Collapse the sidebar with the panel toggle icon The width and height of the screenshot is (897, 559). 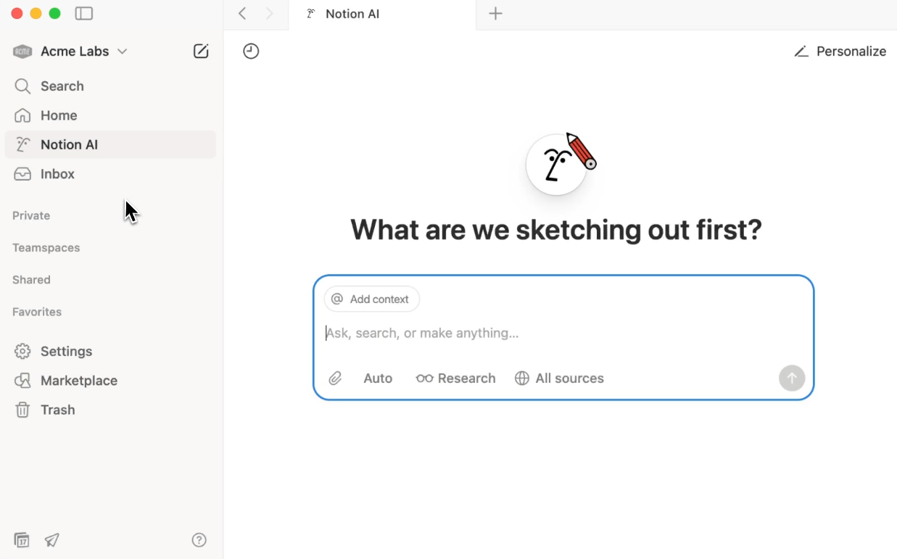point(84,13)
